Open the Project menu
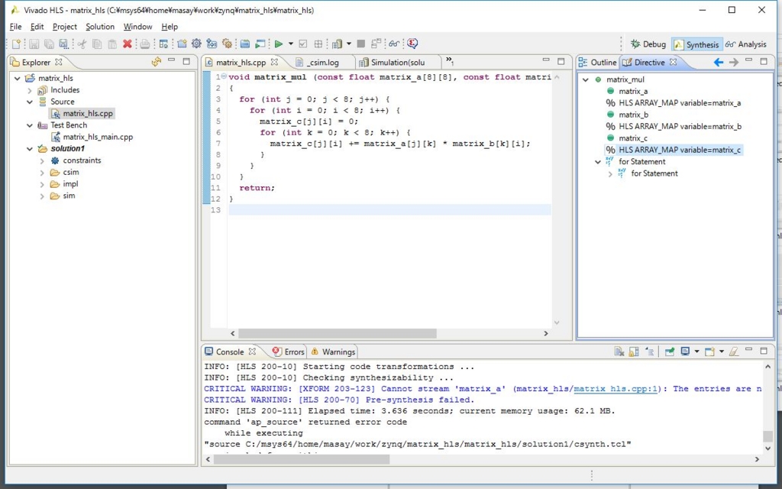The image size is (782, 489). 65,27
